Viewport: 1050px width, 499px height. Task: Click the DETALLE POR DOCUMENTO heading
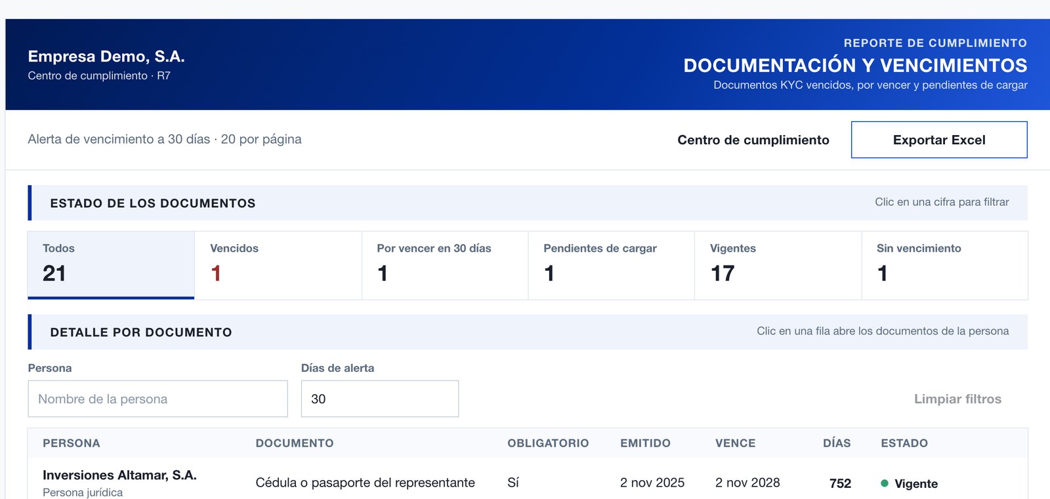coord(141,332)
